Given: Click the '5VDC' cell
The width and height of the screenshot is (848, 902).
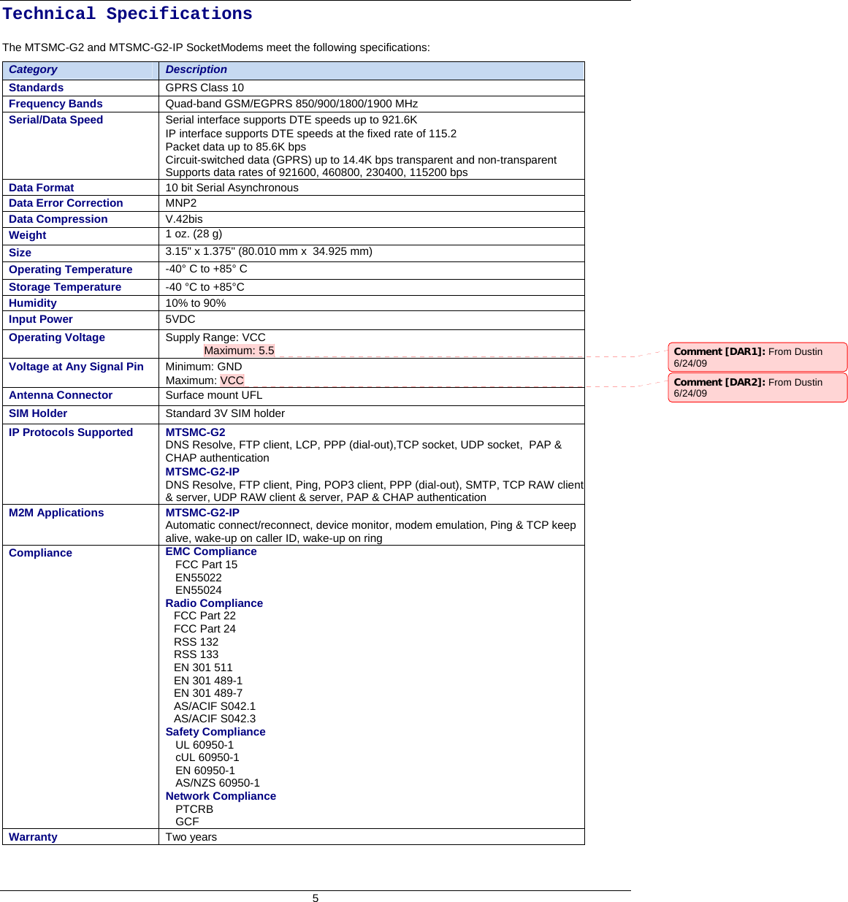Looking at the screenshot, I should [x=180, y=319].
